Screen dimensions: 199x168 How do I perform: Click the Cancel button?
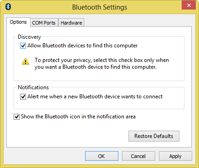(138, 156)
